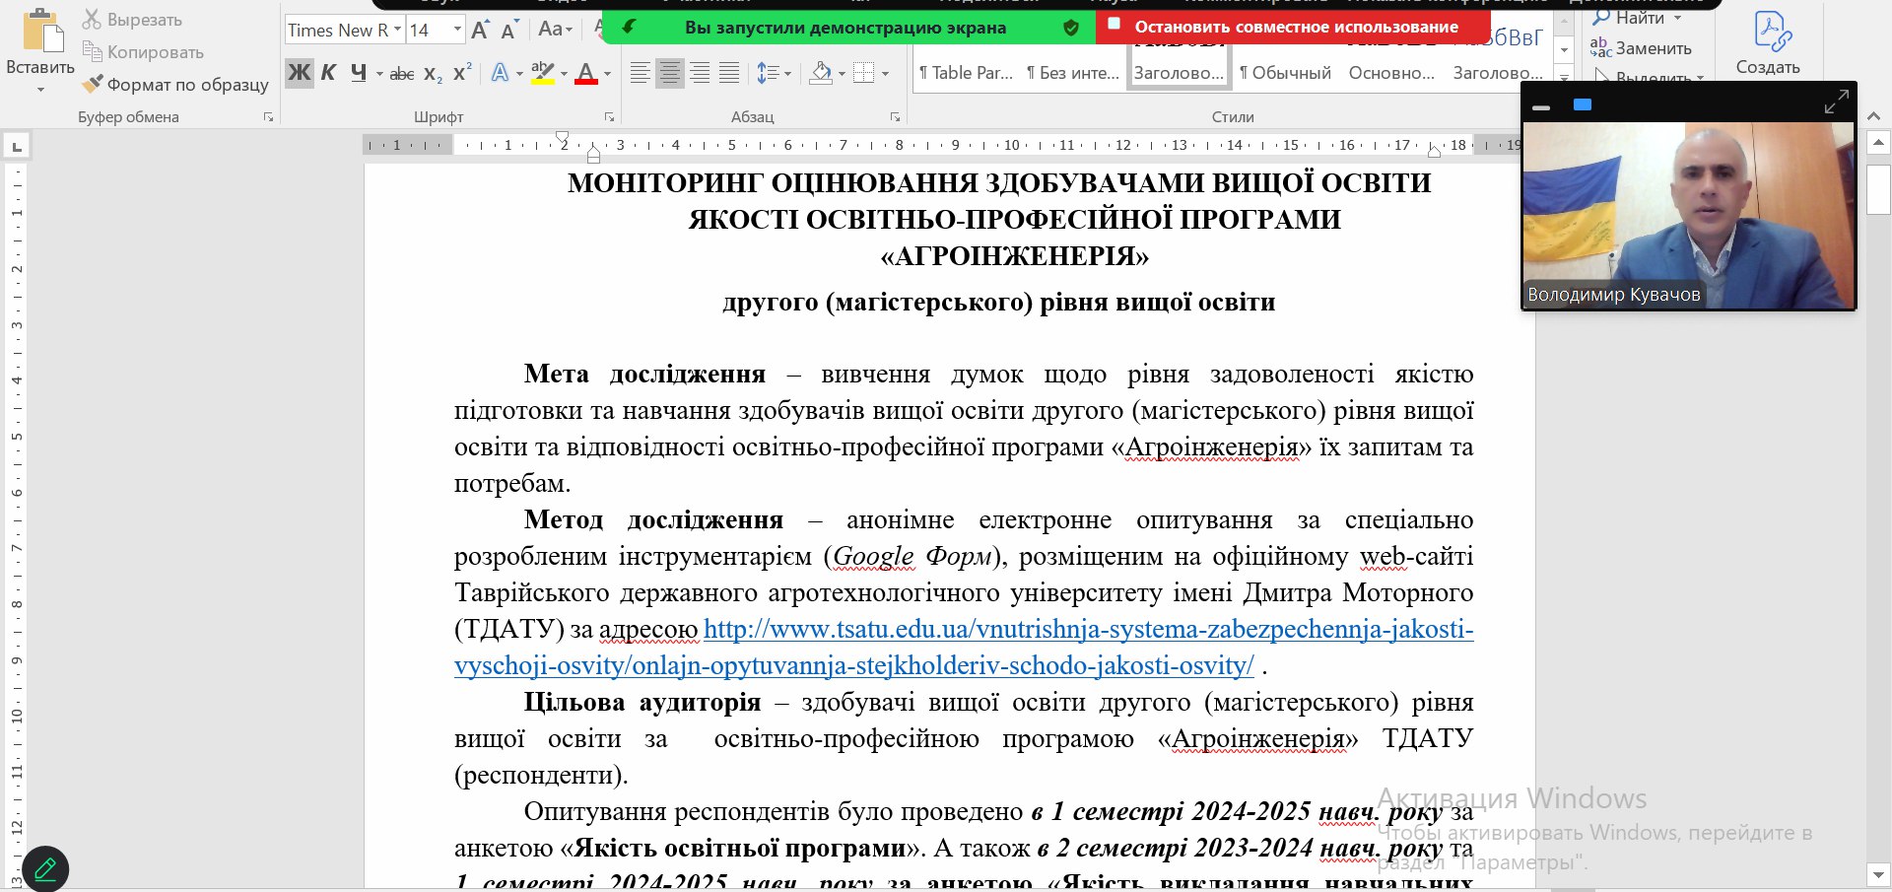
Task: Justify text alignment
Action: 729,73
